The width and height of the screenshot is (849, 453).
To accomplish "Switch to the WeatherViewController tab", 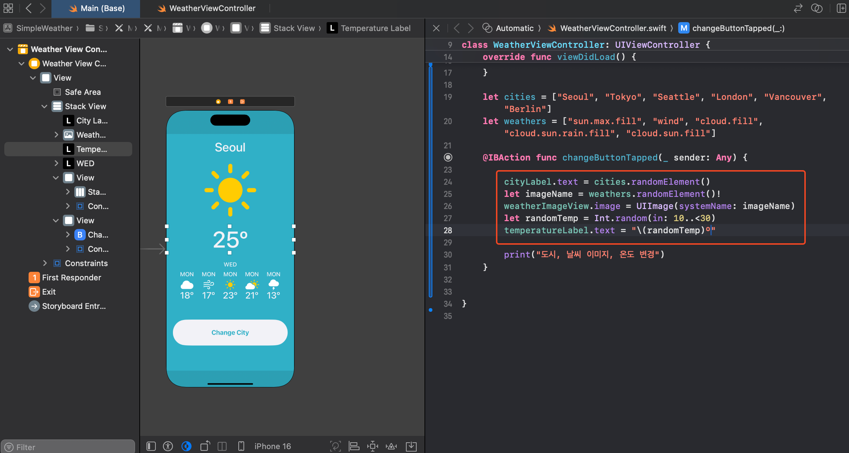I will coord(212,8).
